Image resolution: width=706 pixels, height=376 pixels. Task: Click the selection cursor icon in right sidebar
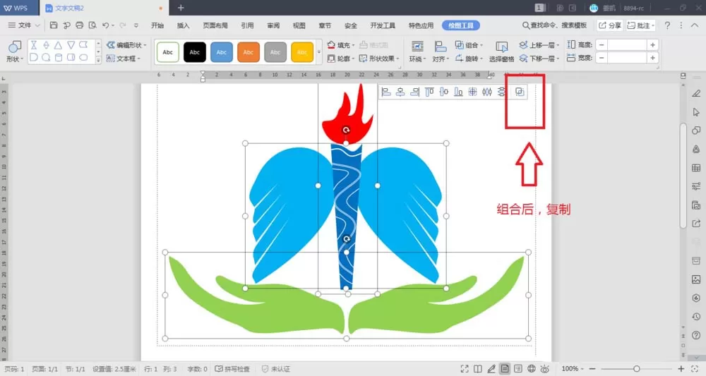coord(696,112)
